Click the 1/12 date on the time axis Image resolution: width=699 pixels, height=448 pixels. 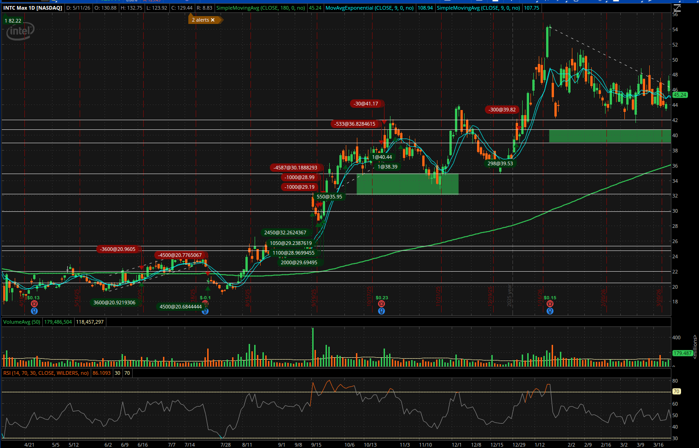coord(540,445)
